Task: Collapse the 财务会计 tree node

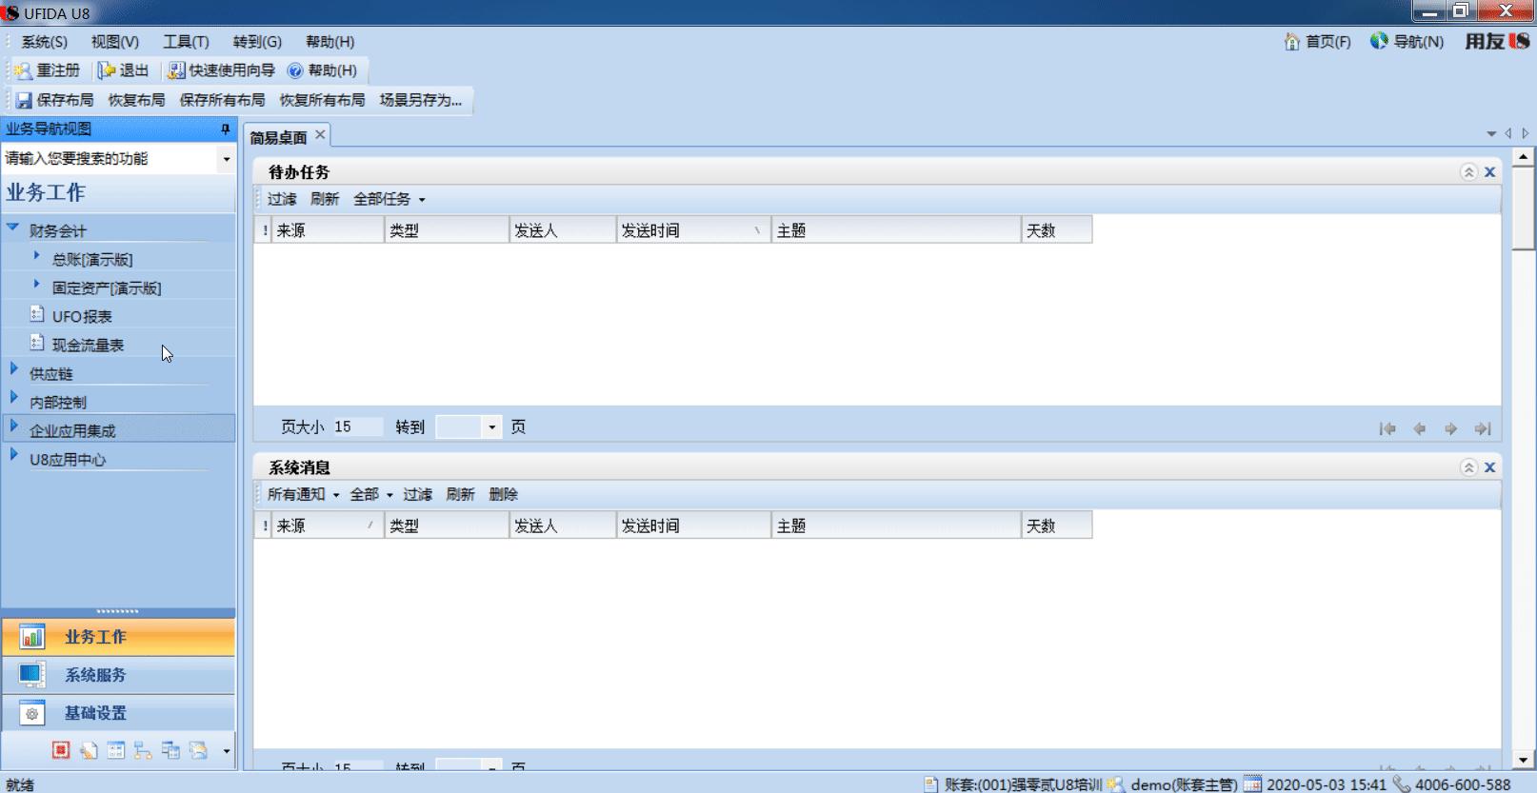Action: [x=13, y=228]
